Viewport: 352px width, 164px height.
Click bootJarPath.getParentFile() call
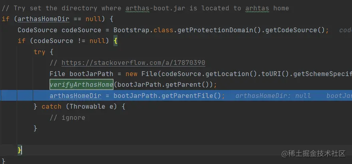pyautogui.click(x=167, y=96)
